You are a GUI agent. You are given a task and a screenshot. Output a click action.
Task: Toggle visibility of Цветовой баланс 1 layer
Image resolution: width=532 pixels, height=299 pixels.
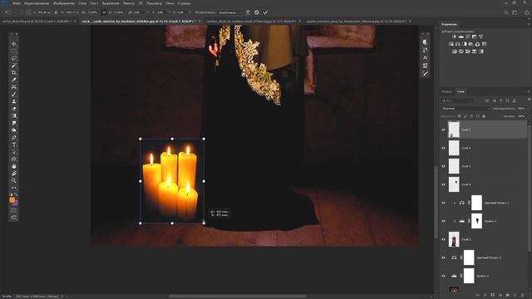click(443, 257)
